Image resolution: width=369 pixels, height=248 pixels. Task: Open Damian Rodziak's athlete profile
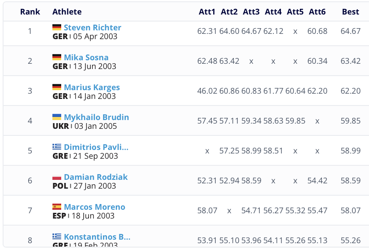click(x=96, y=177)
